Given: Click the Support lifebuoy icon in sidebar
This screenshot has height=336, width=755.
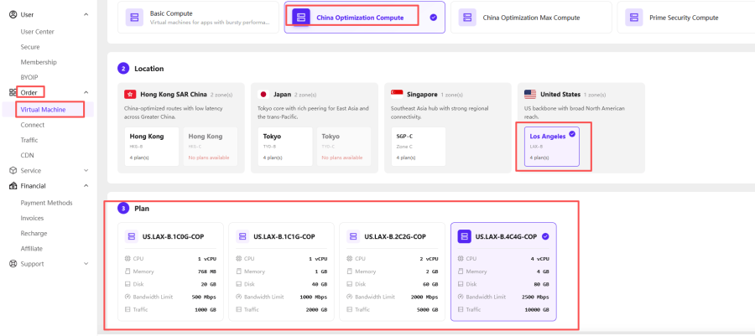Looking at the screenshot, I should (x=13, y=263).
